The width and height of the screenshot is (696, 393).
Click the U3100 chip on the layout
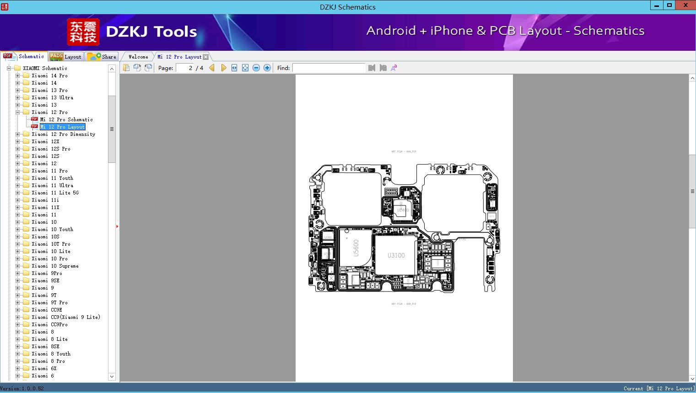pos(396,255)
